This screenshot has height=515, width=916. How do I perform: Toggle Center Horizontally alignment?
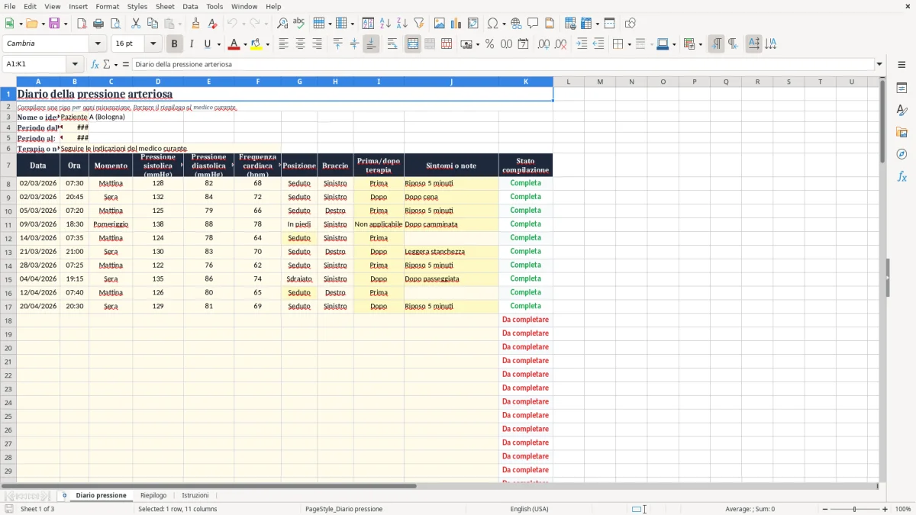[300, 44]
